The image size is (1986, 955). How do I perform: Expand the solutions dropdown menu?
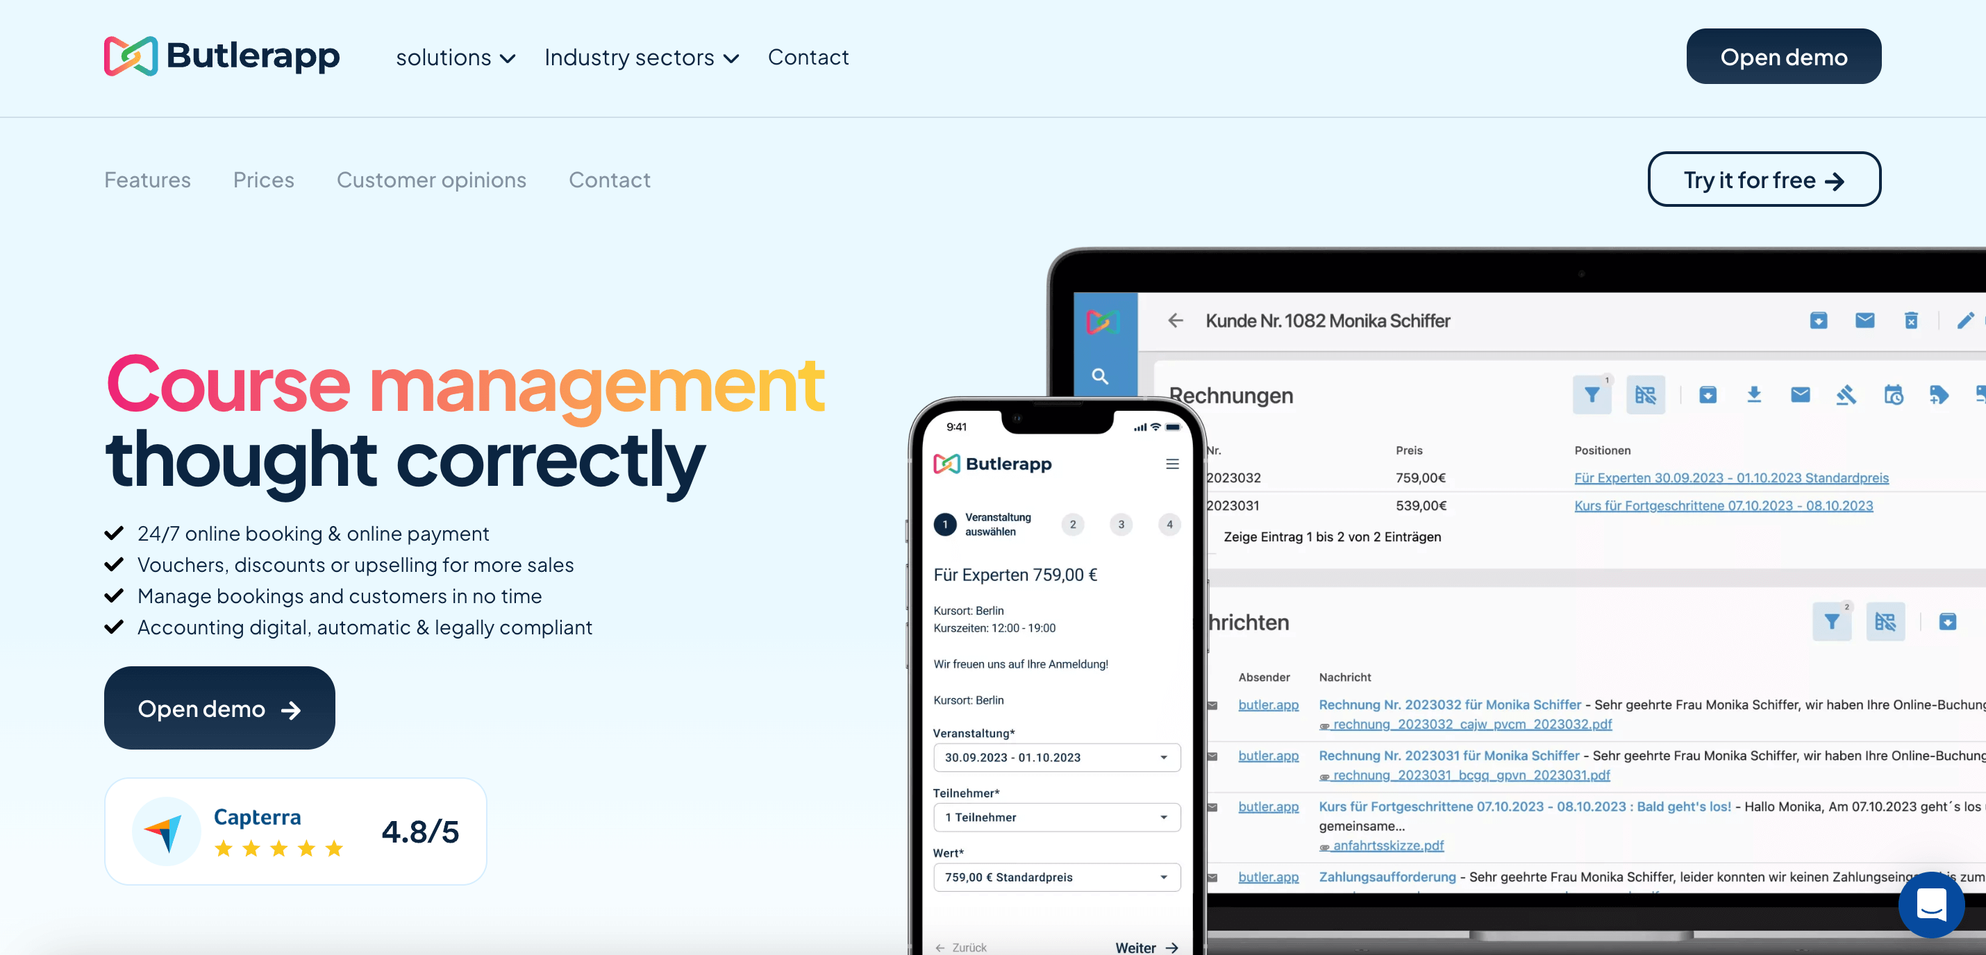pos(455,58)
